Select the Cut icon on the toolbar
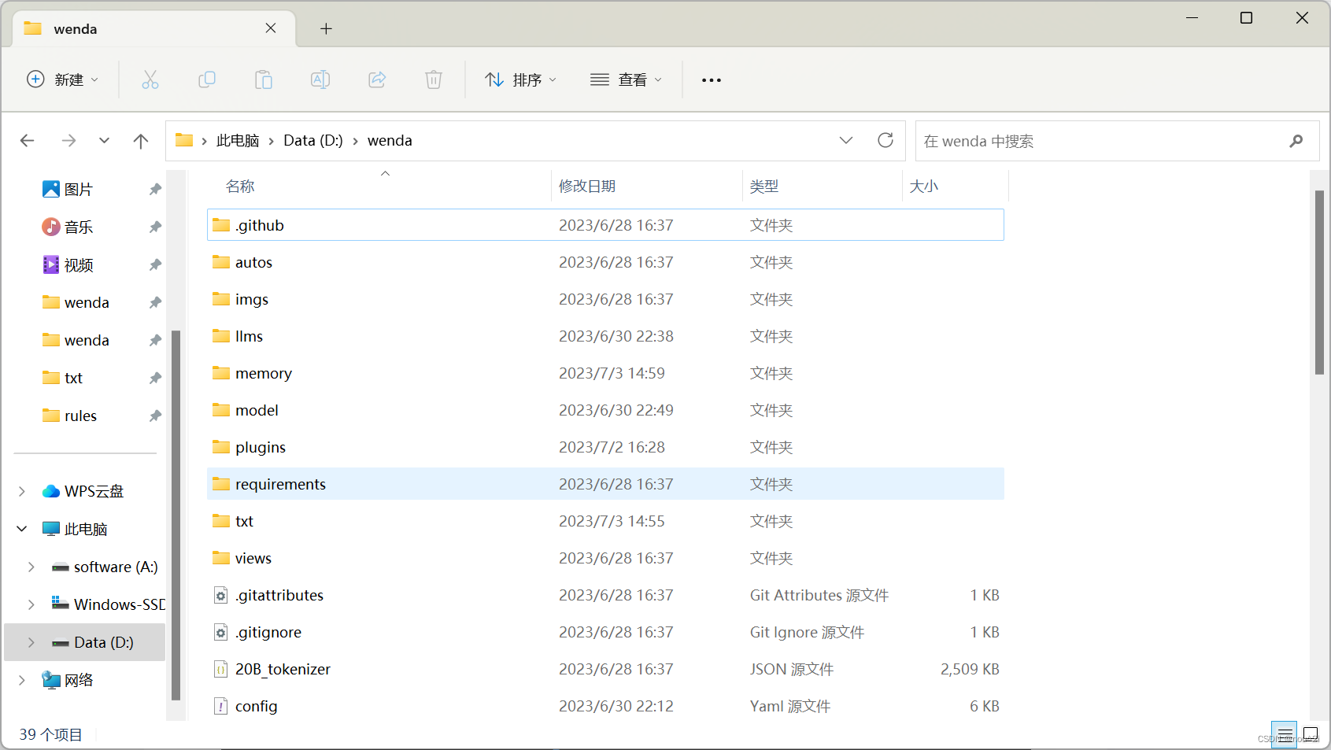 (150, 79)
